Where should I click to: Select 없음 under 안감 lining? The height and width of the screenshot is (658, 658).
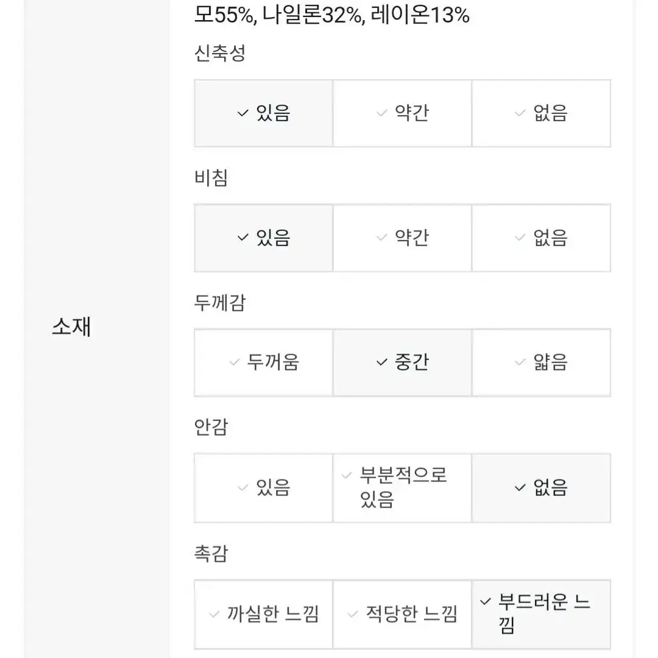pyautogui.click(x=541, y=488)
